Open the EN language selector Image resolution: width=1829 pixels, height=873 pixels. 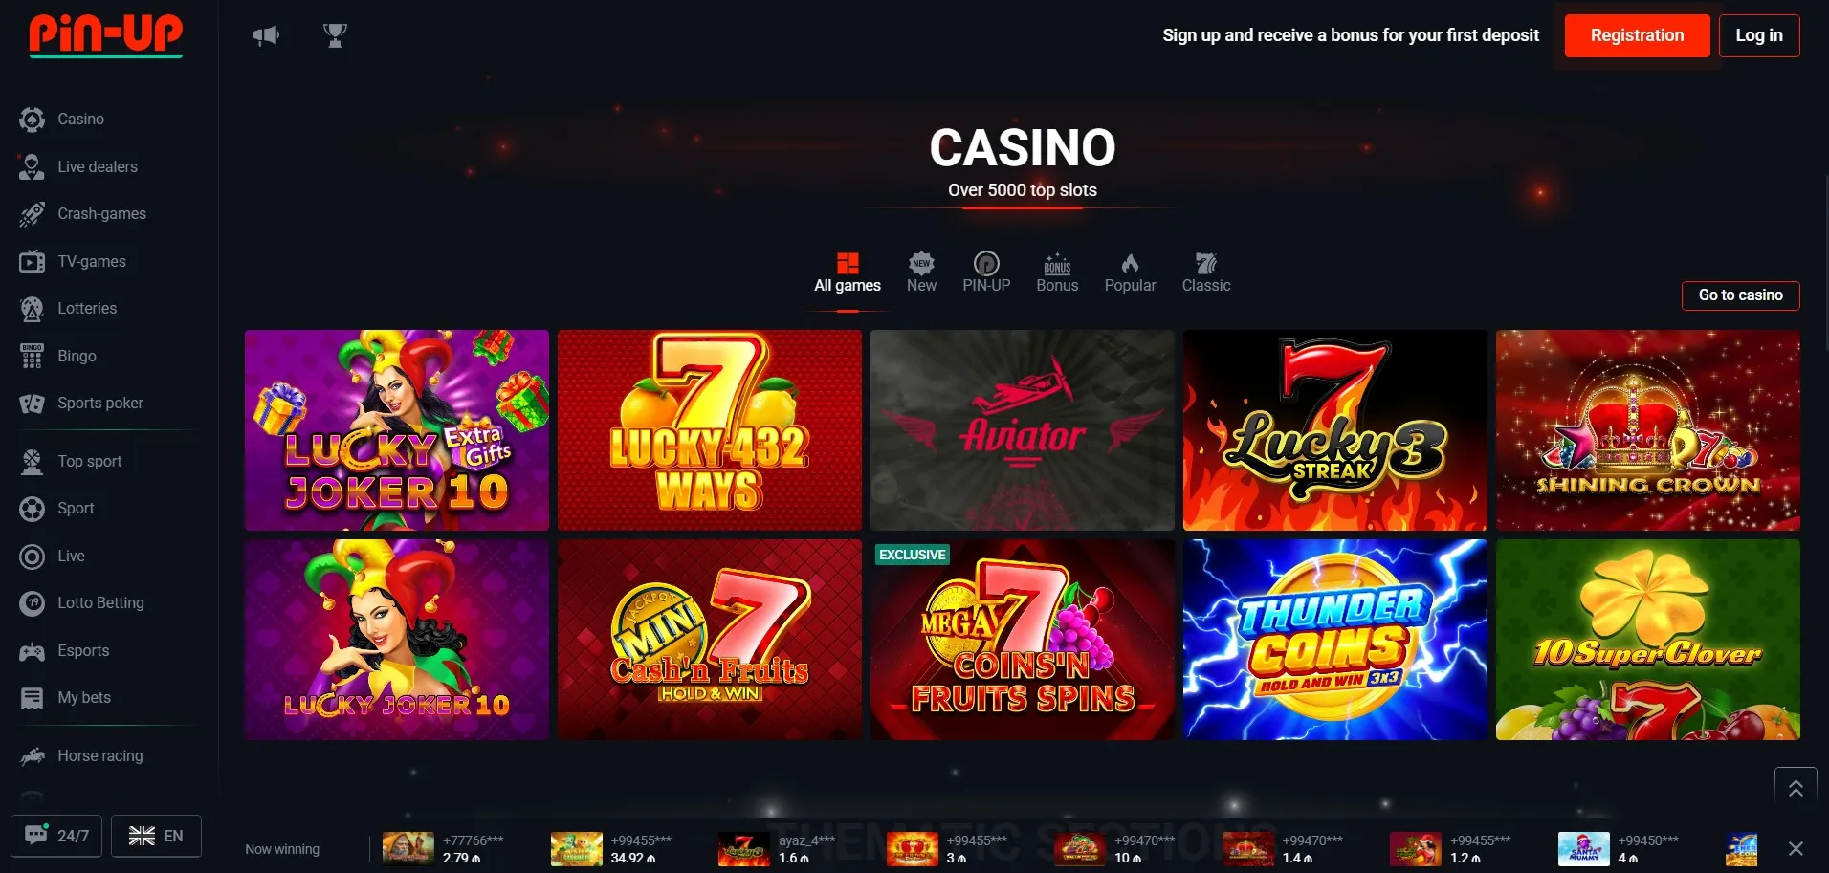coord(156,836)
